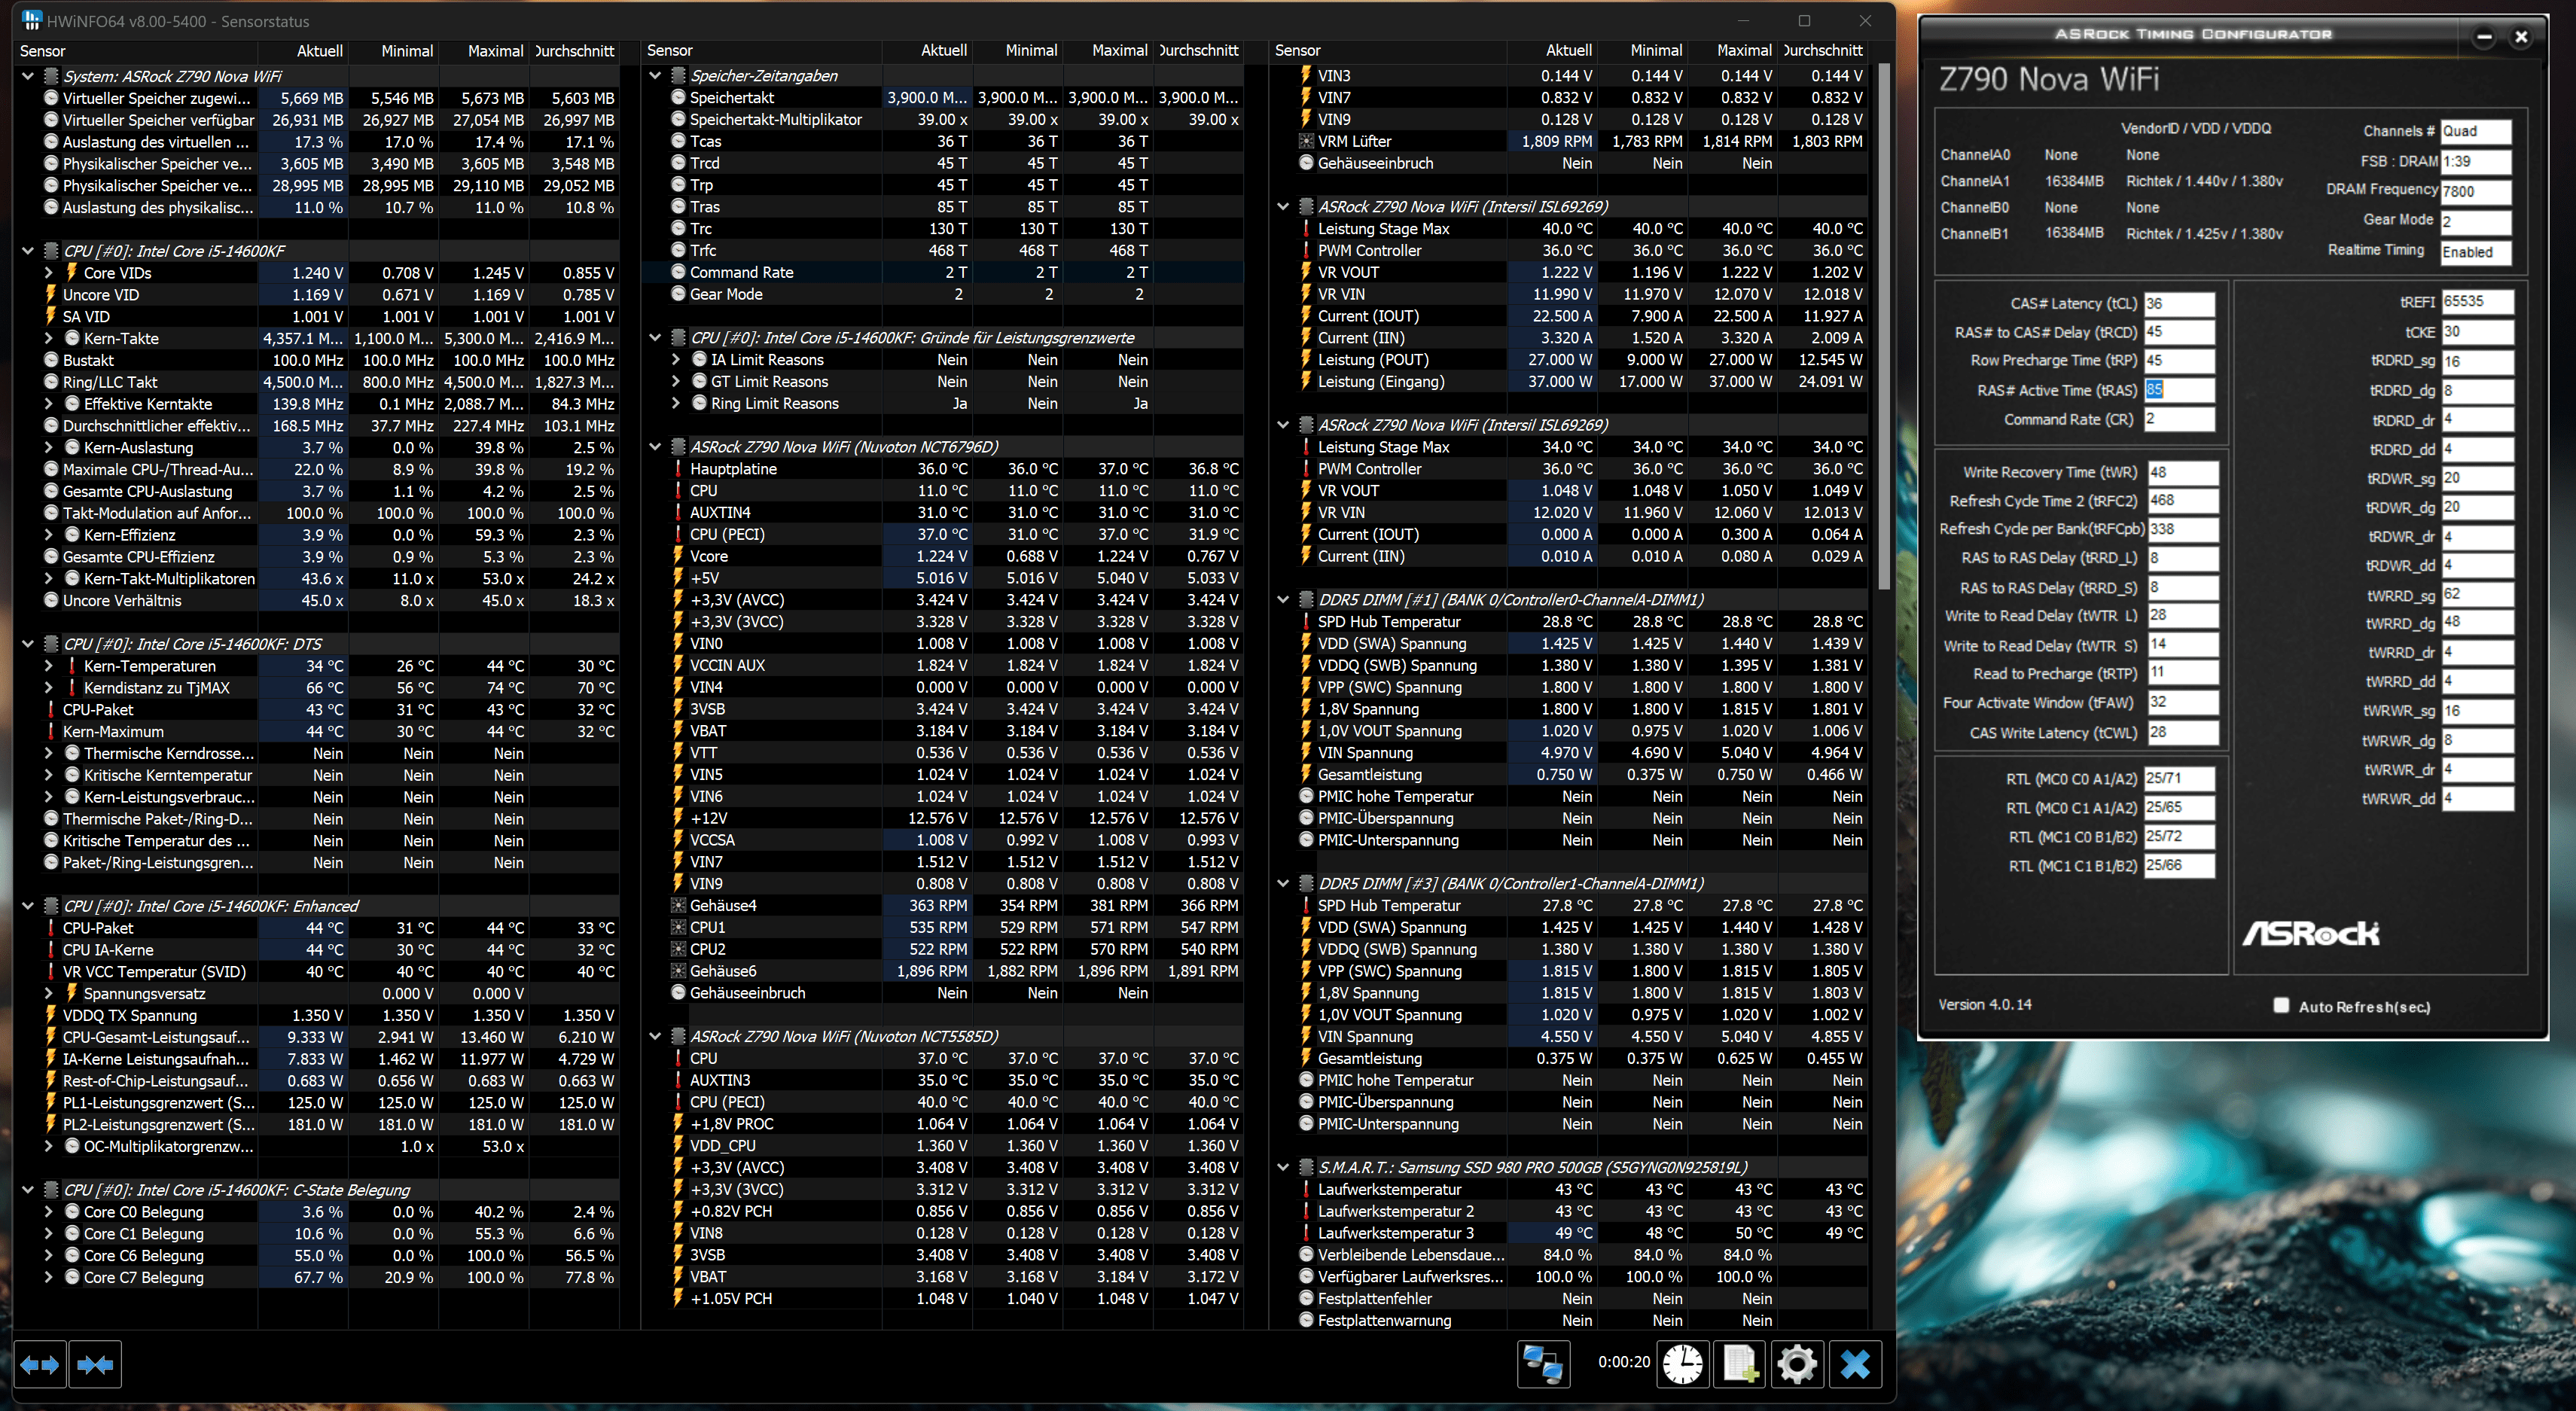
Task: Click the Channels # Quad field
Action: (x=2475, y=131)
